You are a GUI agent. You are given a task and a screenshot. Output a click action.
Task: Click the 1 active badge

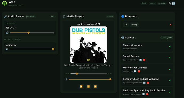(x=110, y=17)
